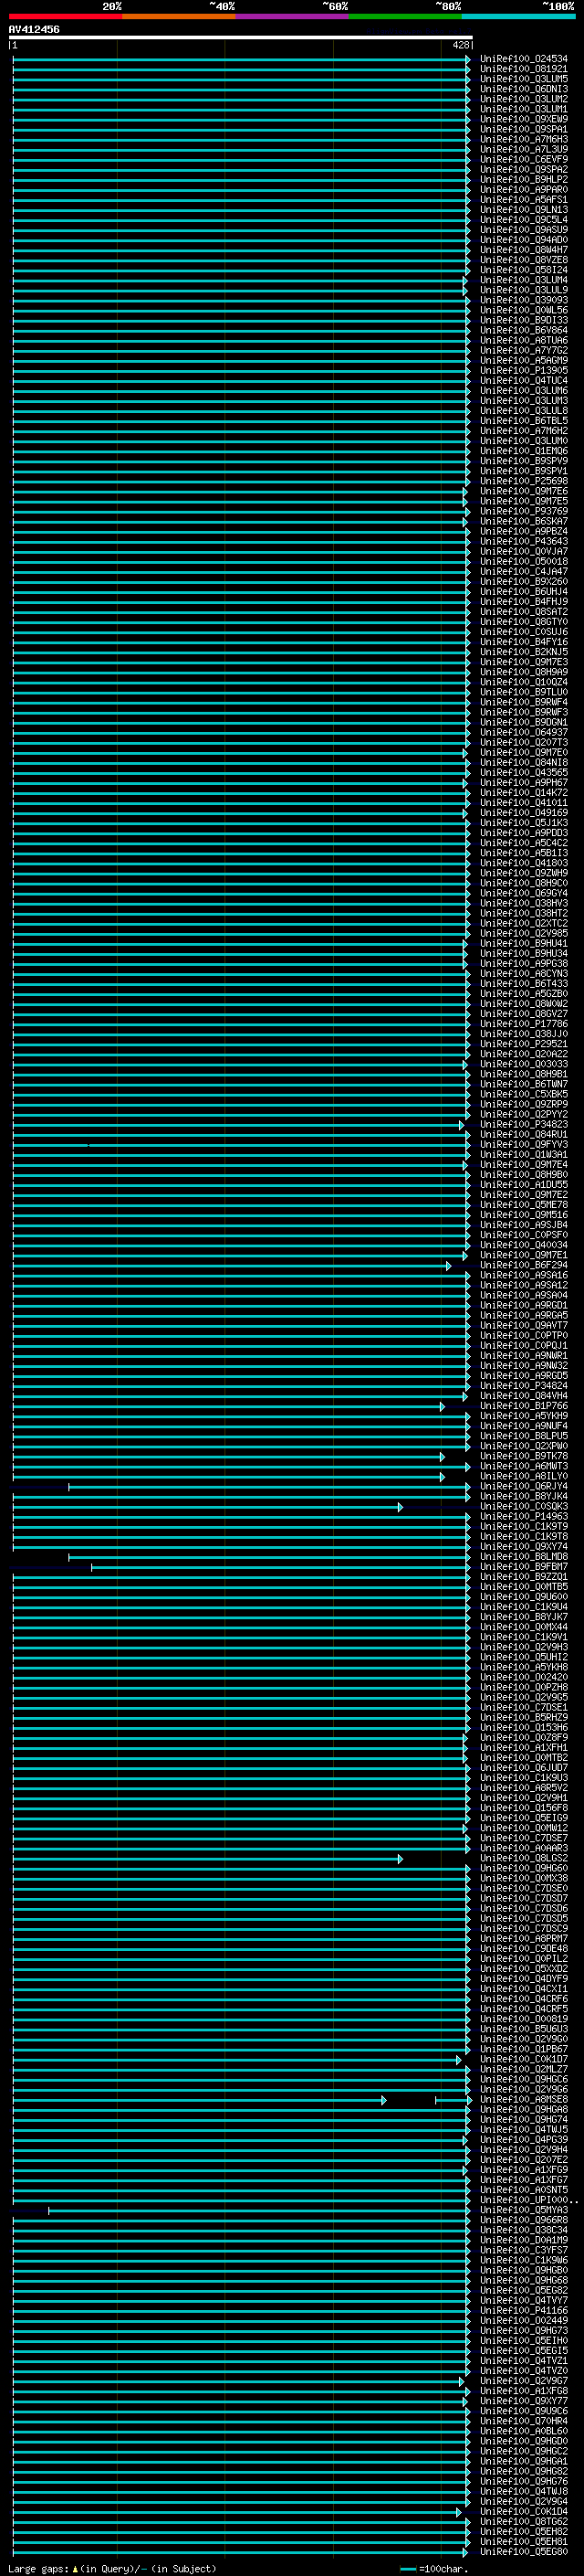The width and height of the screenshot is (584, 2576).
Task: Open hit UniRef100_Q6DNI3
Action: [523, 89]
